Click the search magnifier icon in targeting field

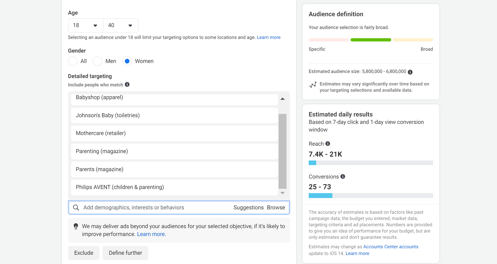[x=76, y=208]
